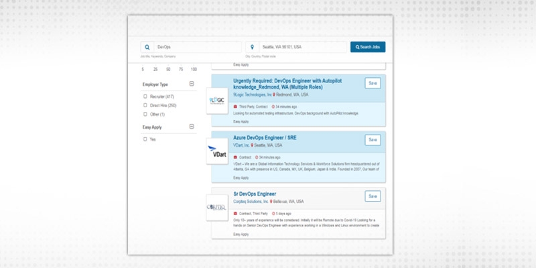The height and width of the screenshot is (268, 536).
Task: Click the briefcase icon beside Contract in VDart listing
Action: point(235,157)
